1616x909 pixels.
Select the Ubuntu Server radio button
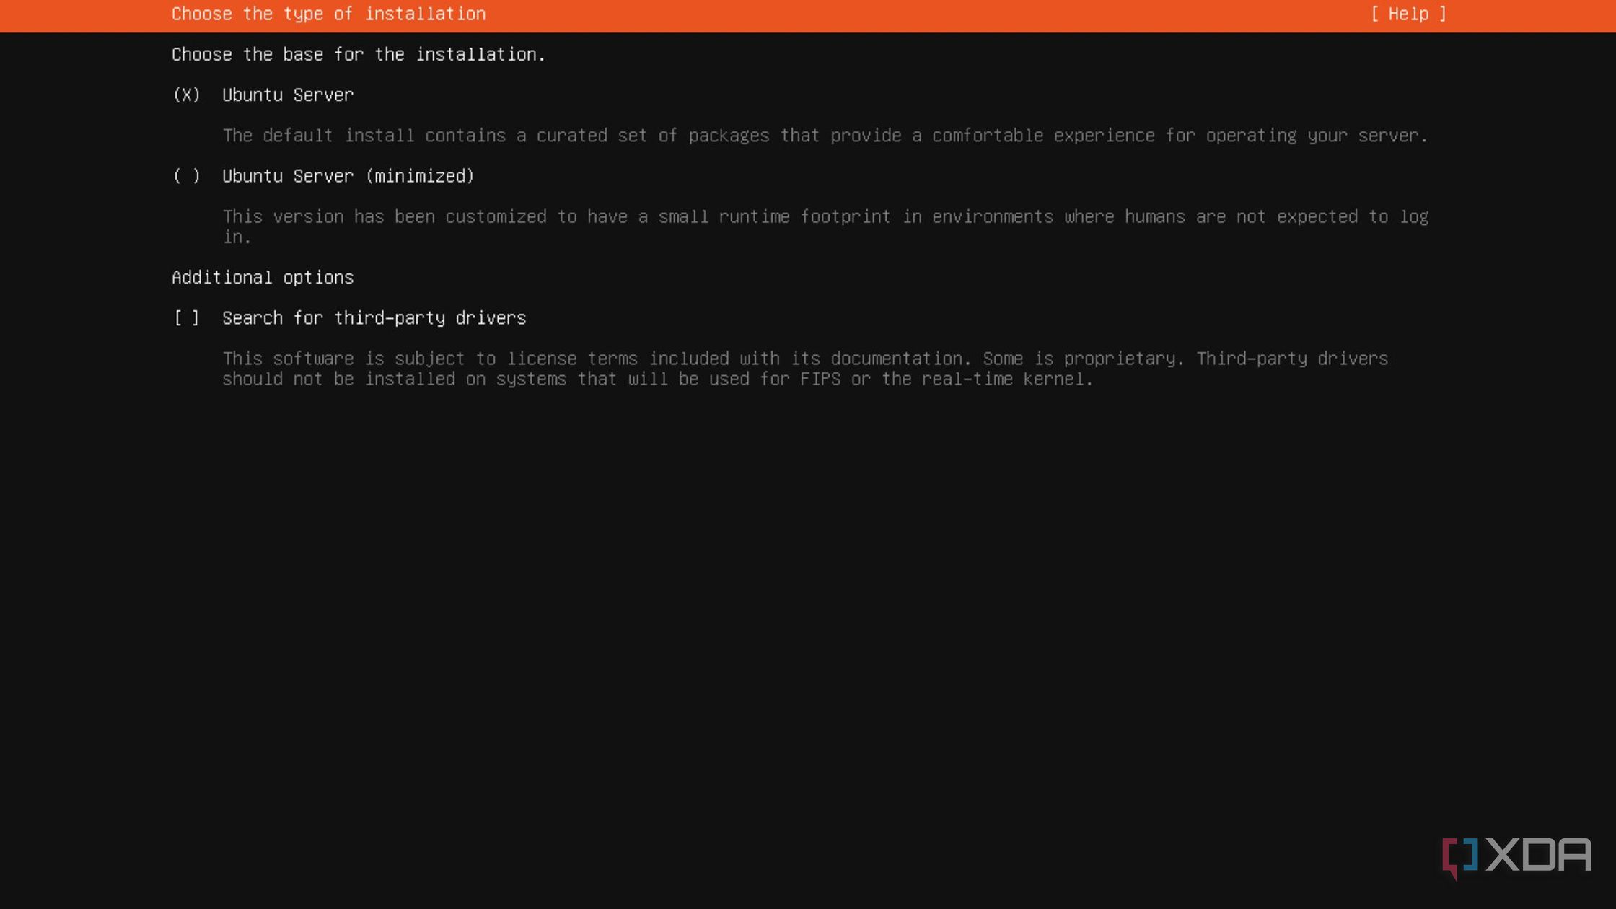tap(186, 95)
